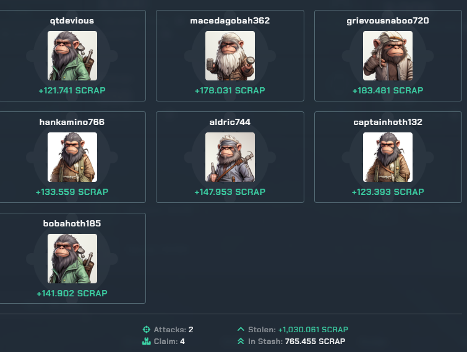Open hankamino766 avatar image
Viewport: 467px width, 352px height.
pyautogui.click(x=72, y=157)
